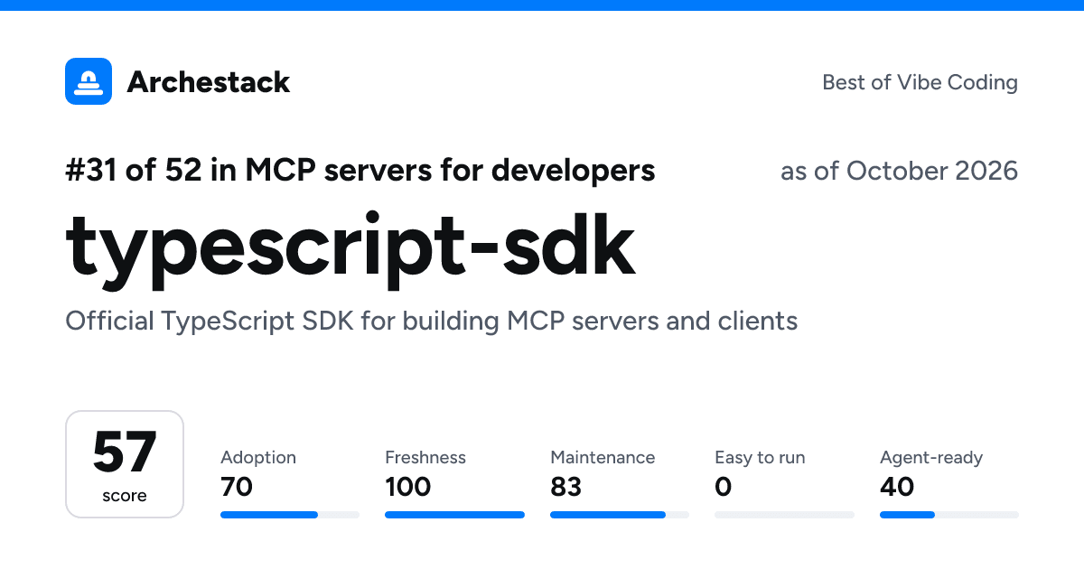Click the Agent-ready label
Screen dimensions: 1084x569
tap(931, 458)
